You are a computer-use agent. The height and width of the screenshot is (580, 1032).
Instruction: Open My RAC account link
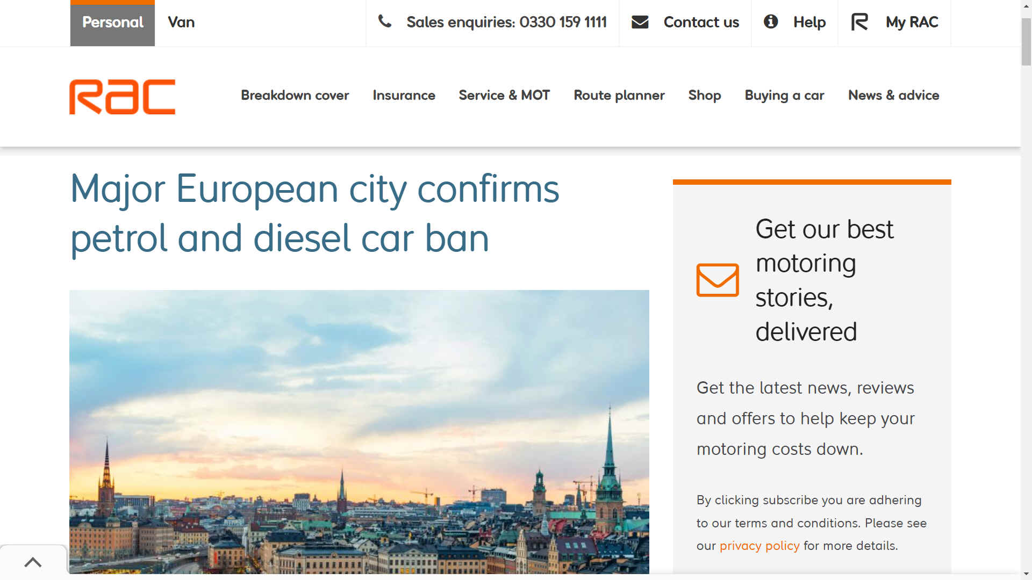coord(912,22)
